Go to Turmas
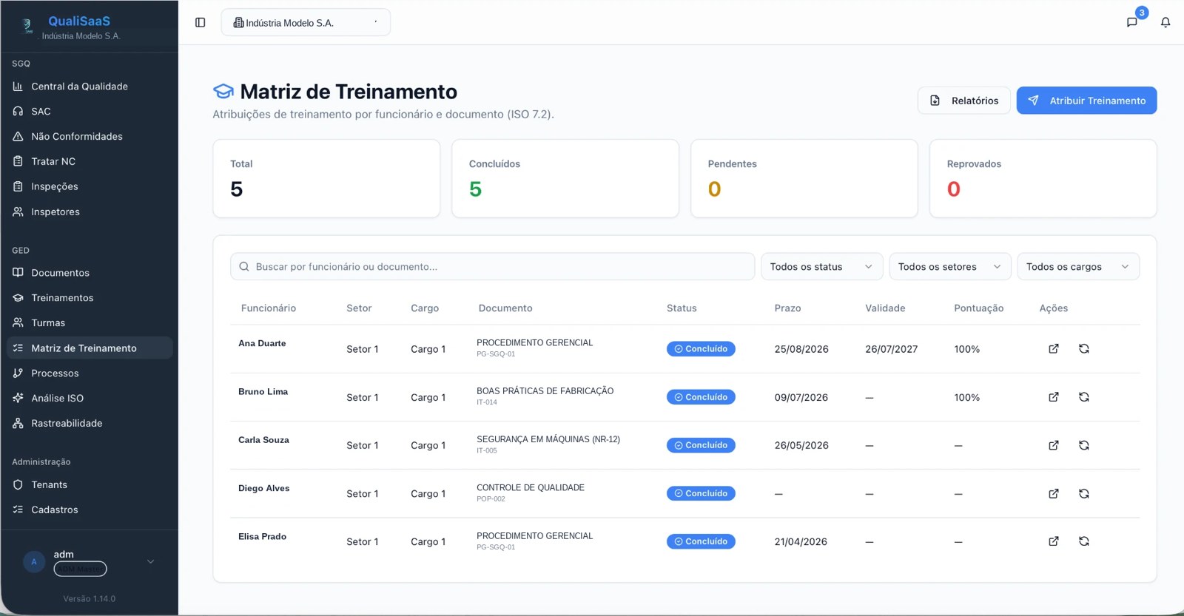1184x616 pixels. click(90, 323)
